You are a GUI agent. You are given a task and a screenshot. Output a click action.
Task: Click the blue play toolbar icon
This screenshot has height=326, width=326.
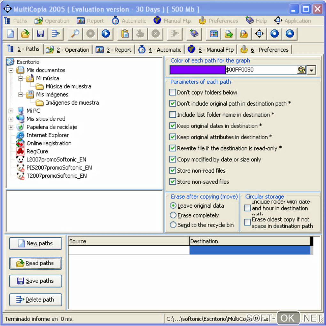(x=105, y=33)
